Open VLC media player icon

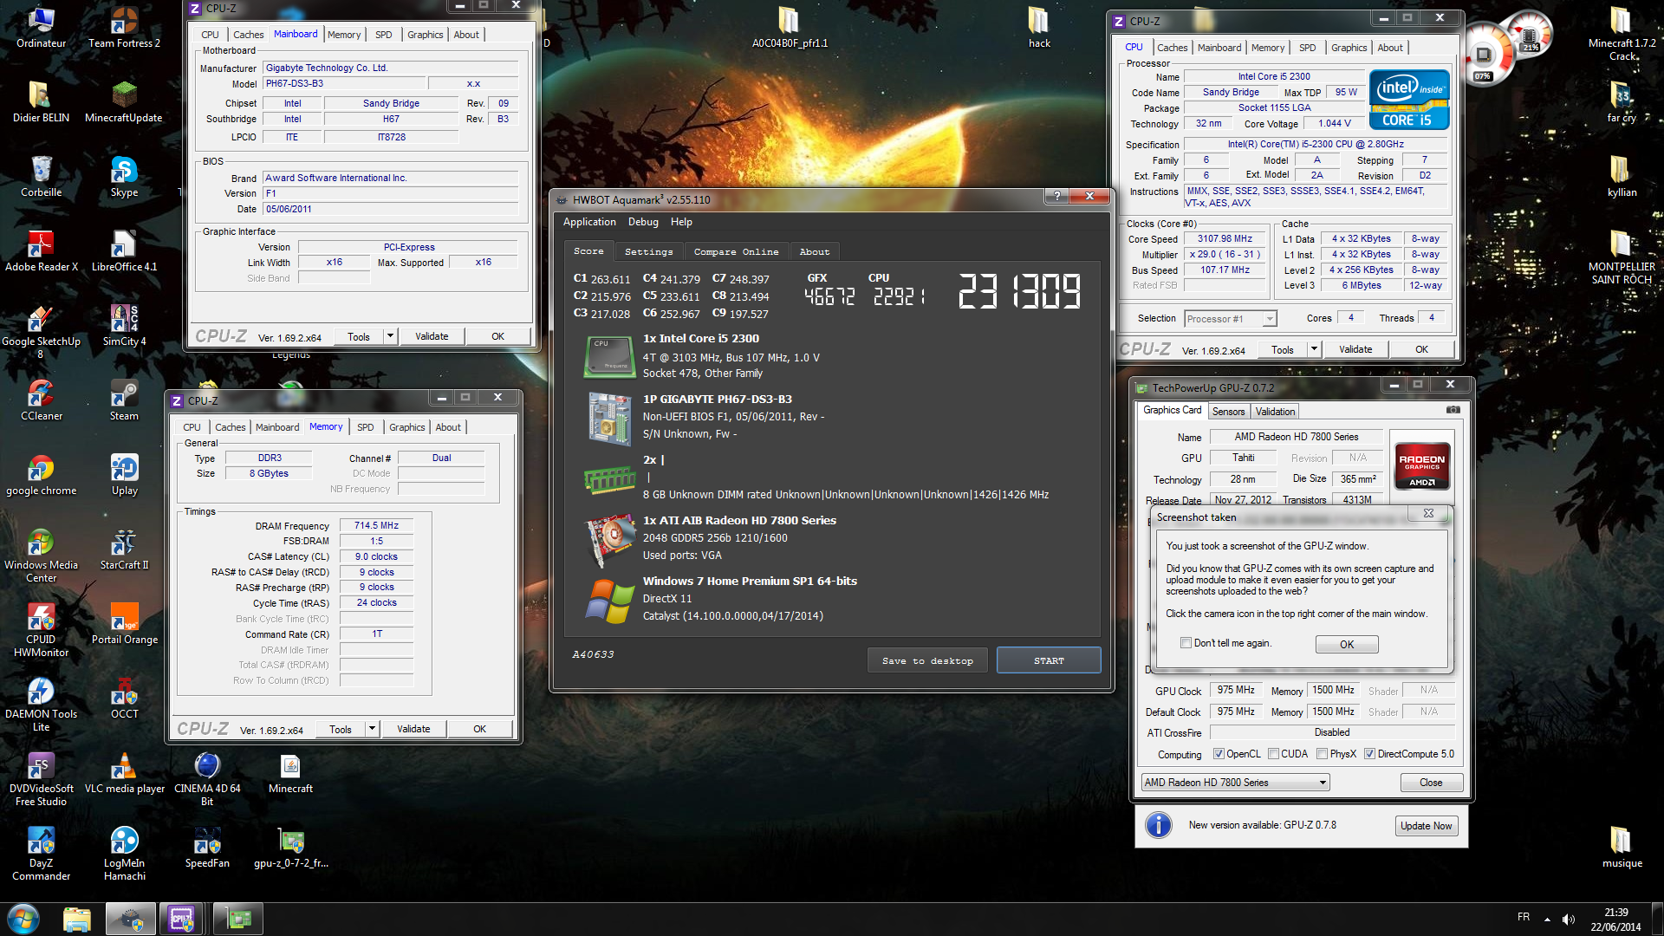pyautogui.click(x=124, y=773)
